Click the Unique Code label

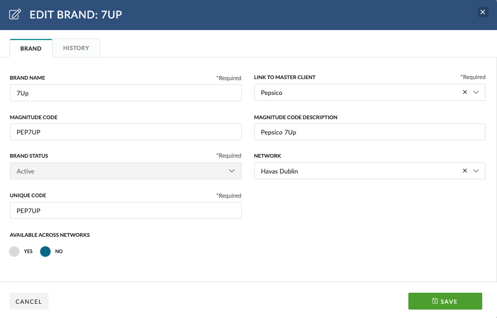click(28, 196)
